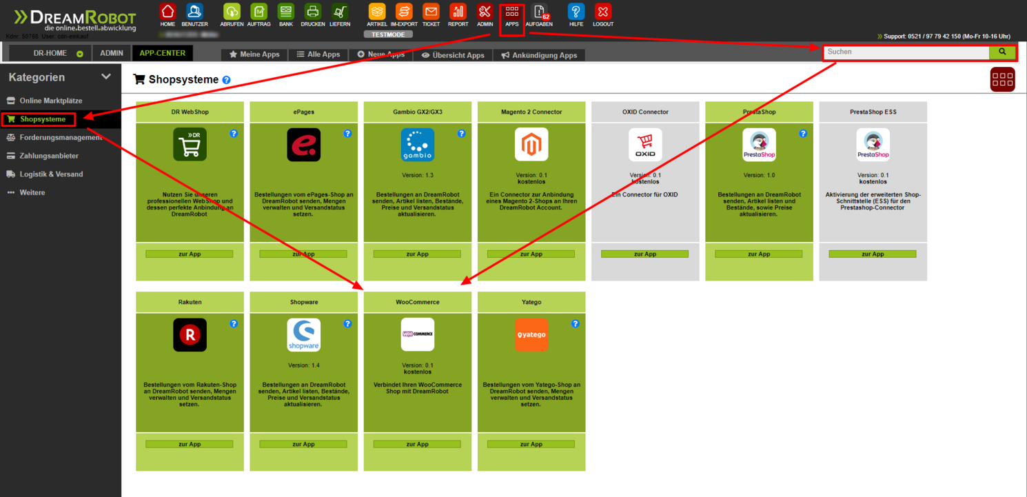Click the AUFGABEN tasks icon
Viewport: 1027px width, 497px height.
(x=539, y=12)
